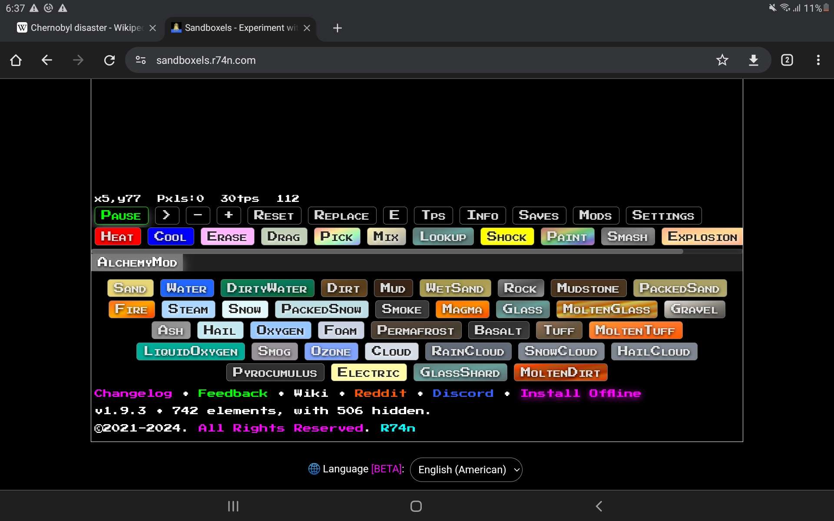Toggle the Replace mode button
The image size is (834, 521).
[341, 215]
